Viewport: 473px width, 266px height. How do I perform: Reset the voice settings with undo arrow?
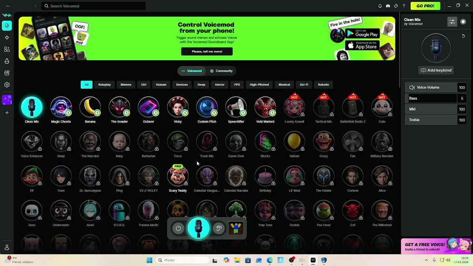pos(463,36)
